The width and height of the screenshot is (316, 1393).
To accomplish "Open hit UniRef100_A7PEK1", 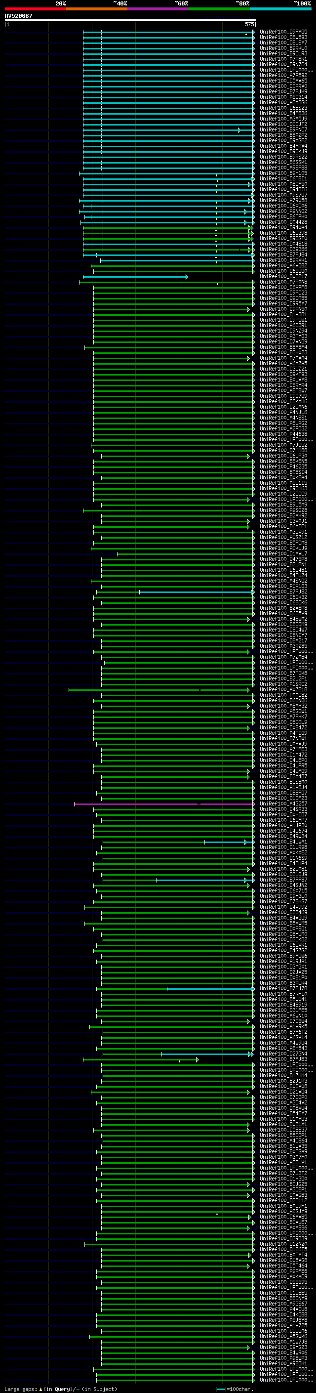I will point(283,59).
